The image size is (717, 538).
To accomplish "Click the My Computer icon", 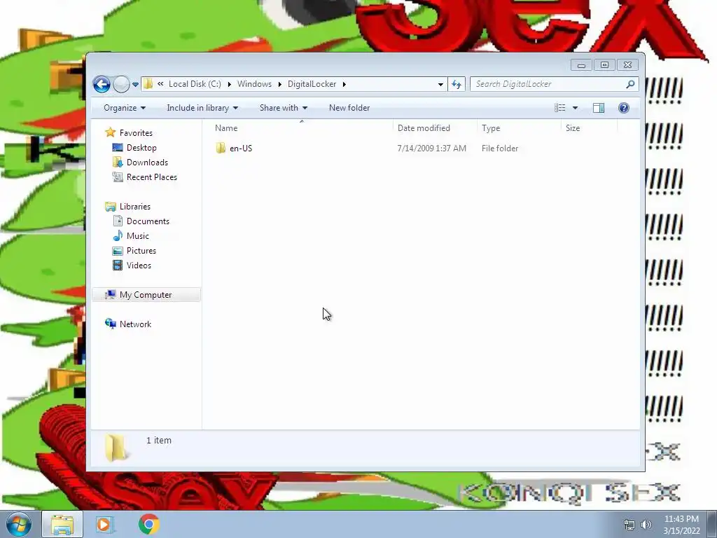I will tap(110, 295).
